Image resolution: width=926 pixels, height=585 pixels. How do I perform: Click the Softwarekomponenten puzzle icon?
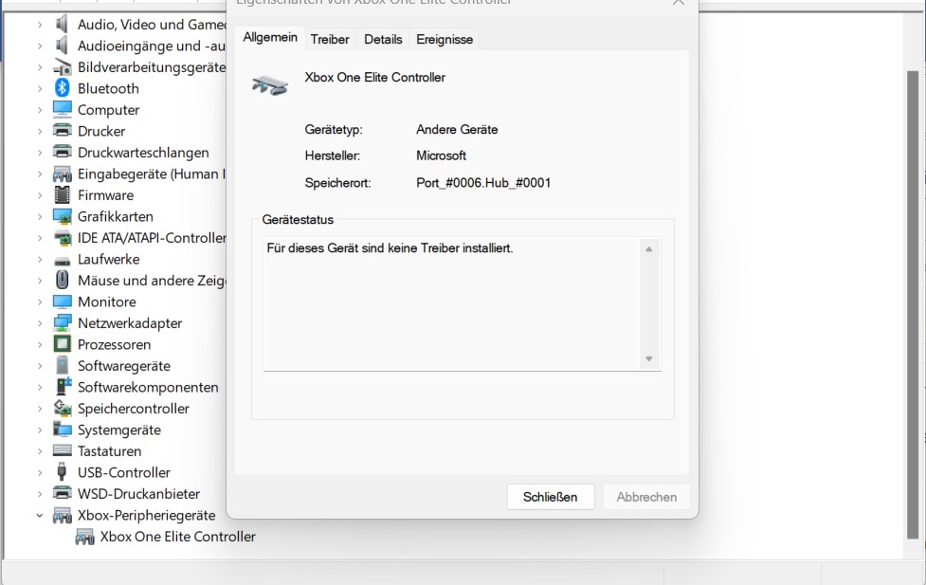63,387
